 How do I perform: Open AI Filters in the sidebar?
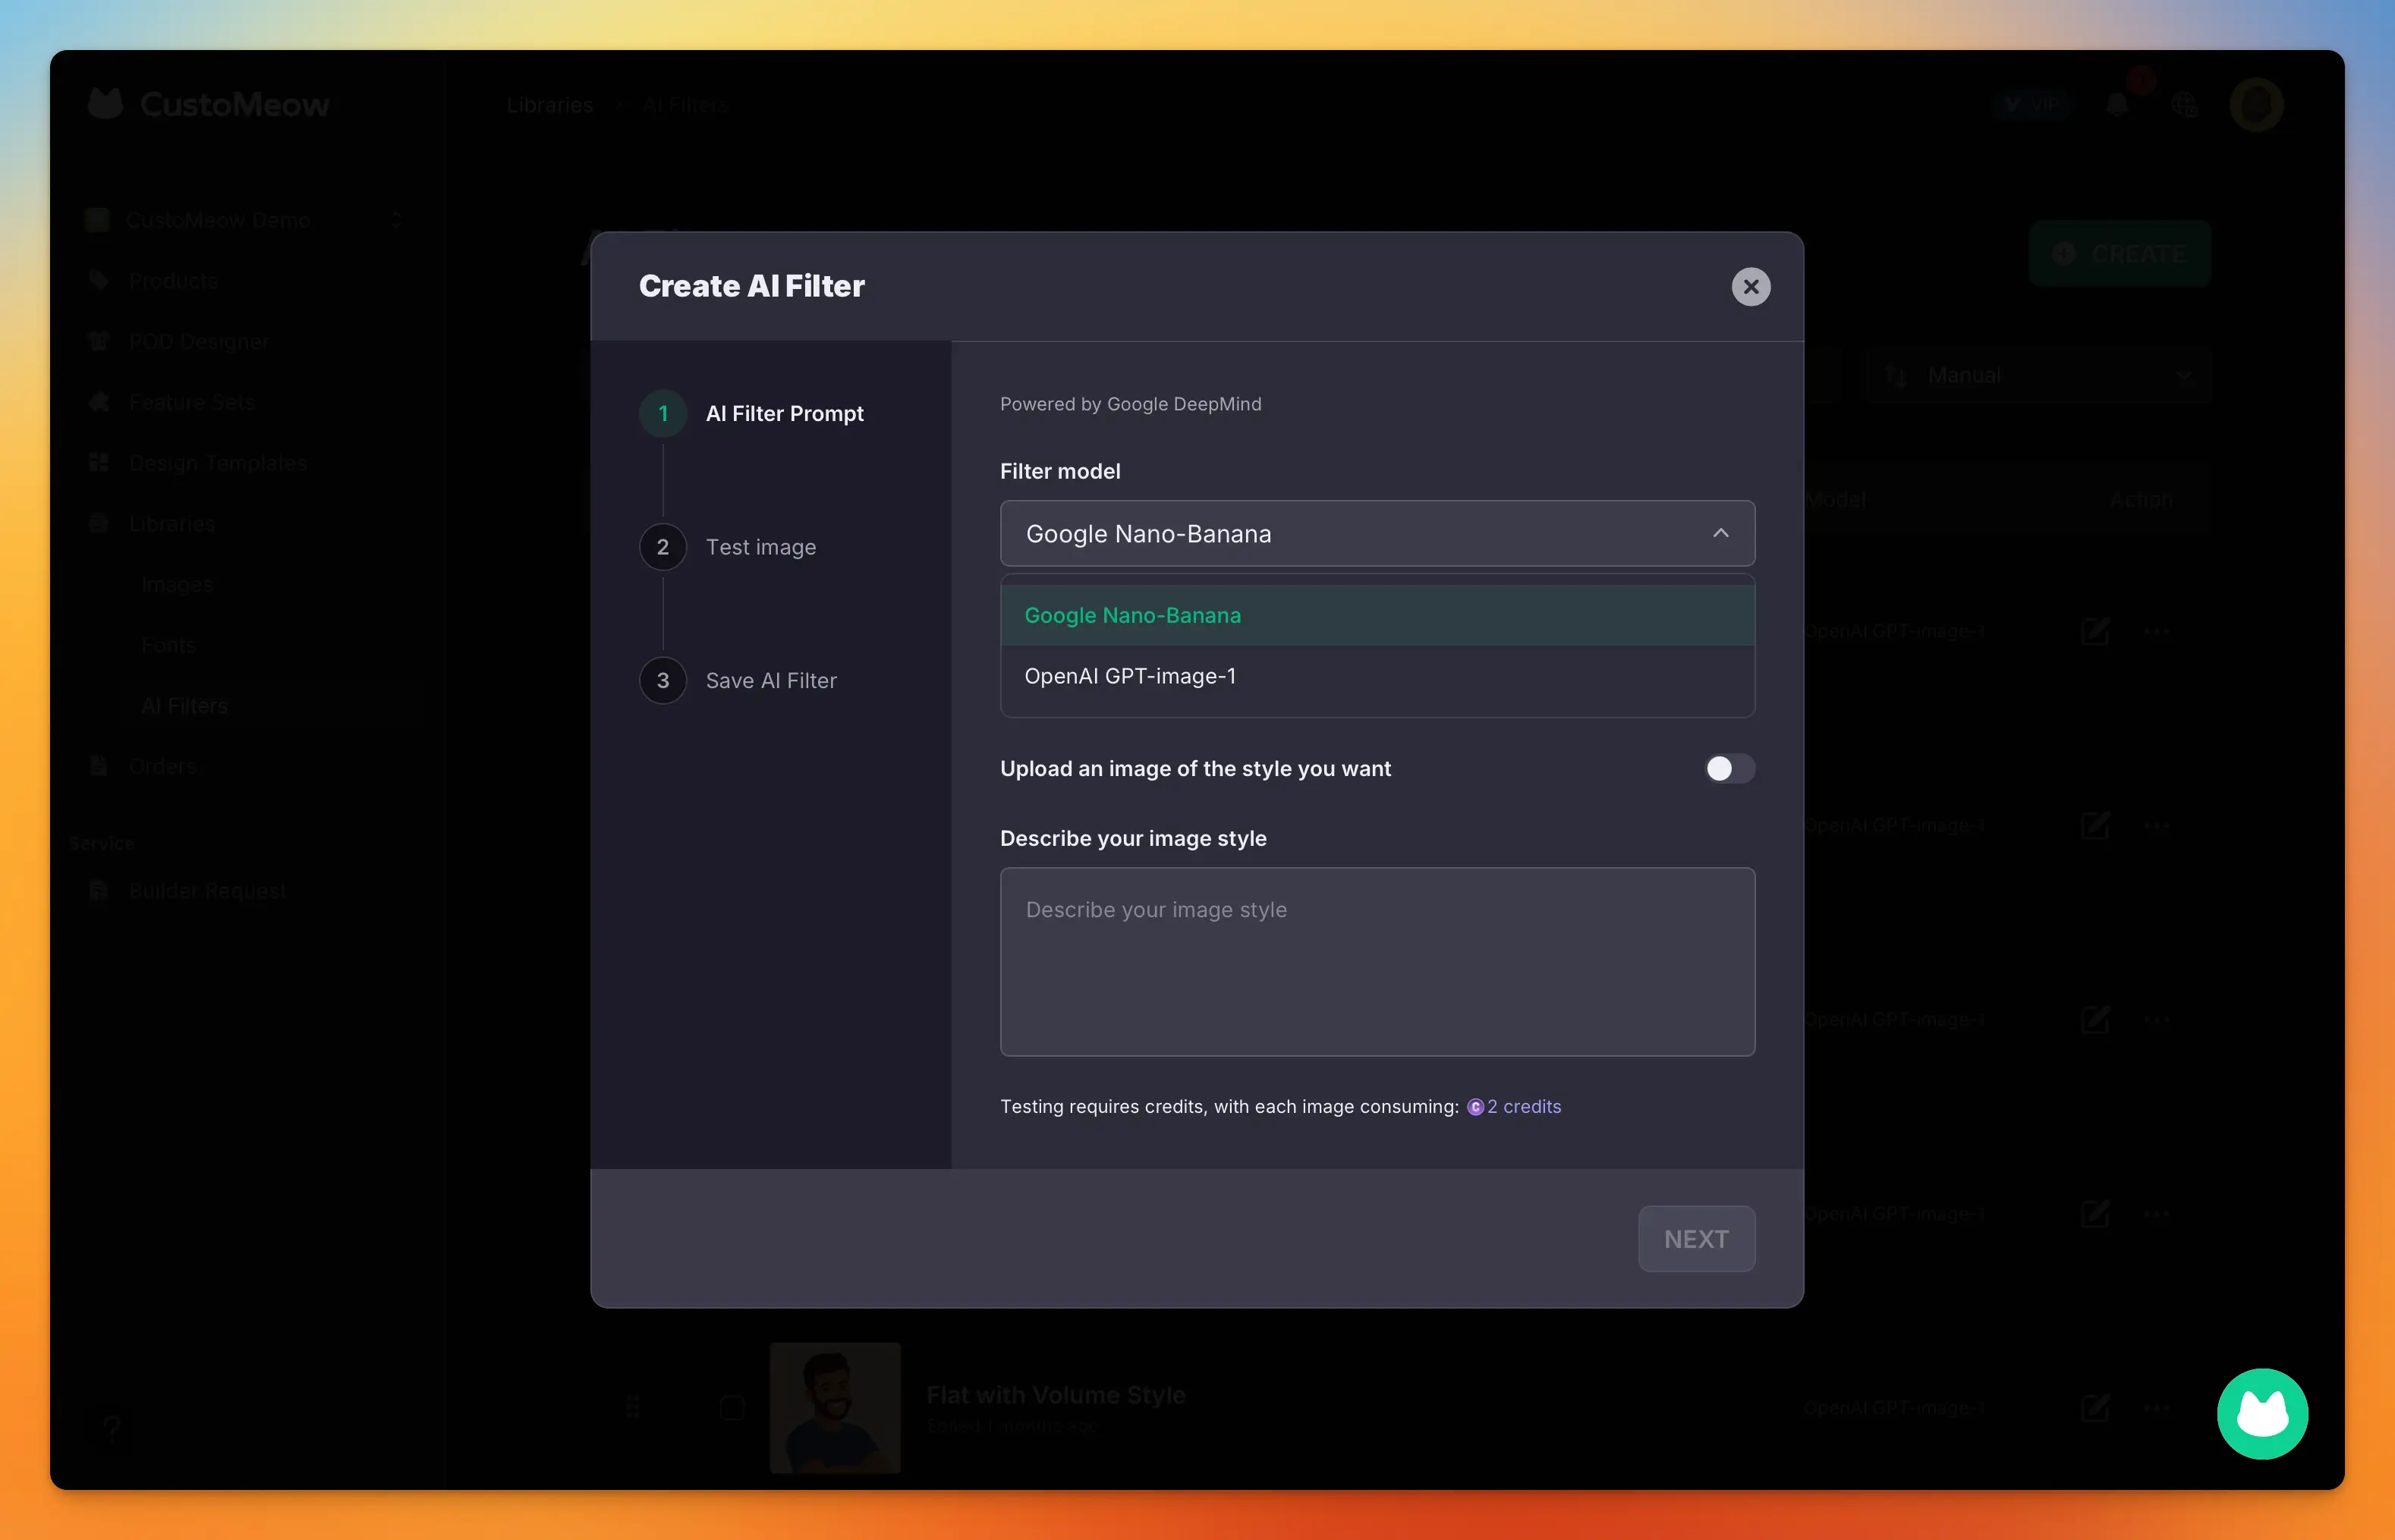pos(185,706)
